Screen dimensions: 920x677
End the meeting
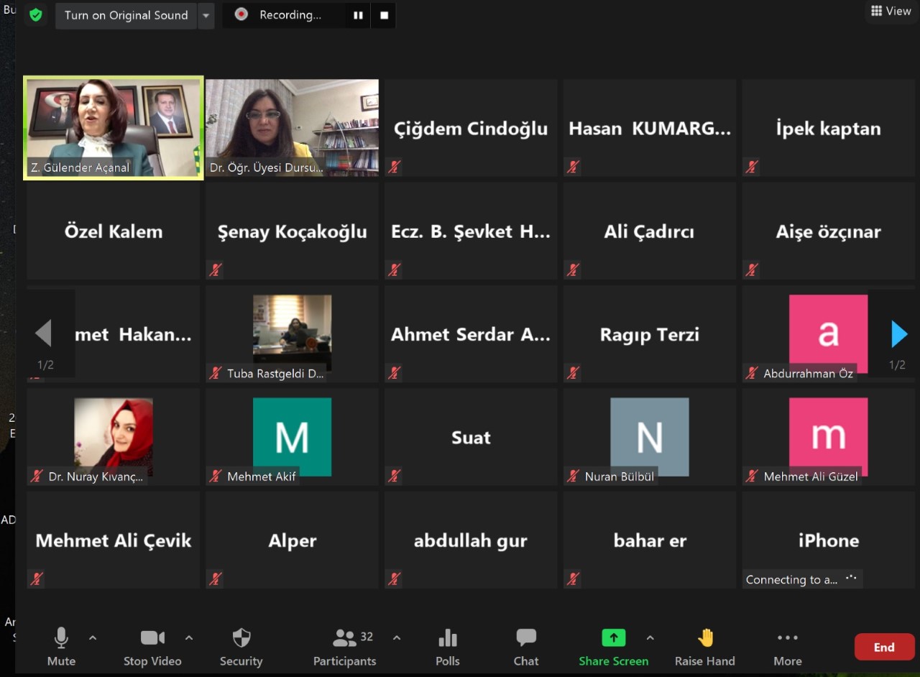coord(883,647)
